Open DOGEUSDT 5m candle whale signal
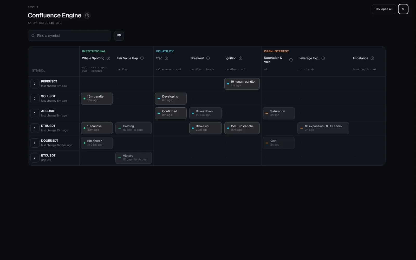This screenshot has height=260, width=416. [97, 143]
